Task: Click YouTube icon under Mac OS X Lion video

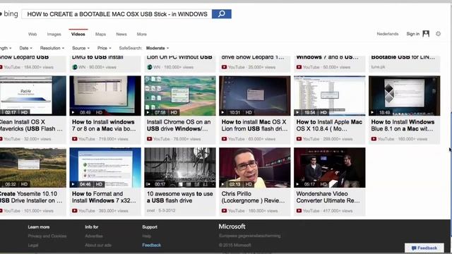Action: (x=225, y=139)
